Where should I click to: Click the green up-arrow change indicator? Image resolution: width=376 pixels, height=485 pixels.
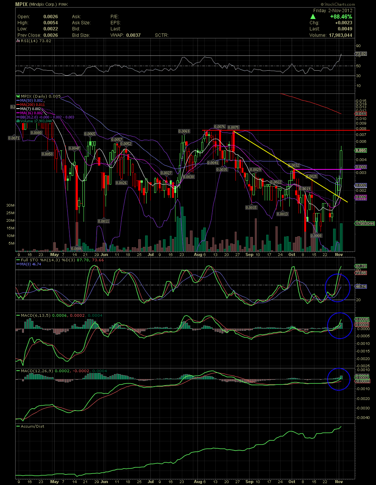coord(313,17)
